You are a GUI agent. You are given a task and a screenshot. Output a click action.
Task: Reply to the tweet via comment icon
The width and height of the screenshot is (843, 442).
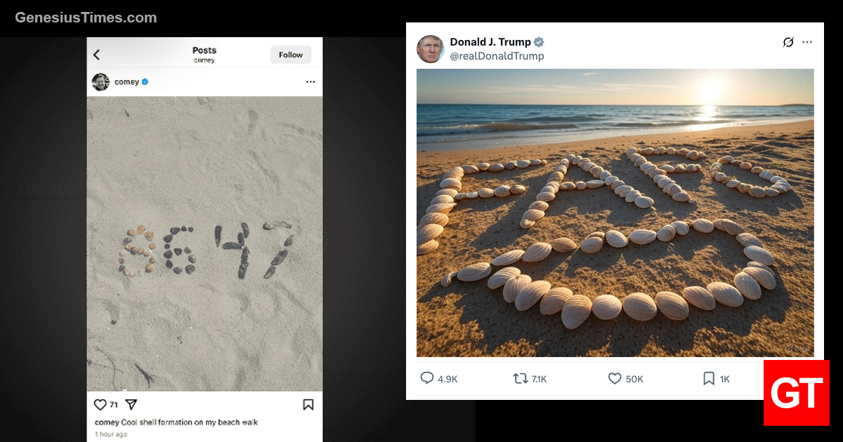[x=427, y=378]
